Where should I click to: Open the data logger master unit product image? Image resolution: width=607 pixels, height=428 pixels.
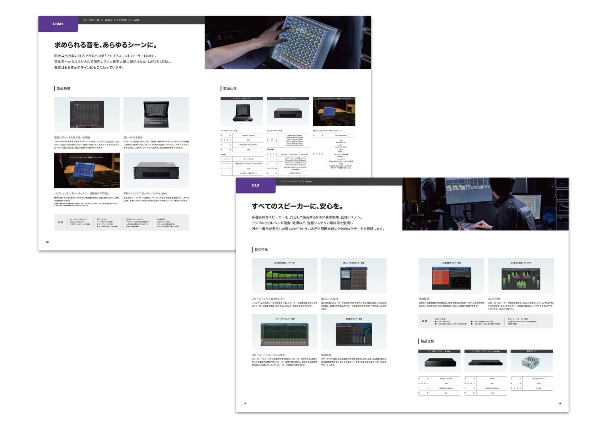point(439,363)
